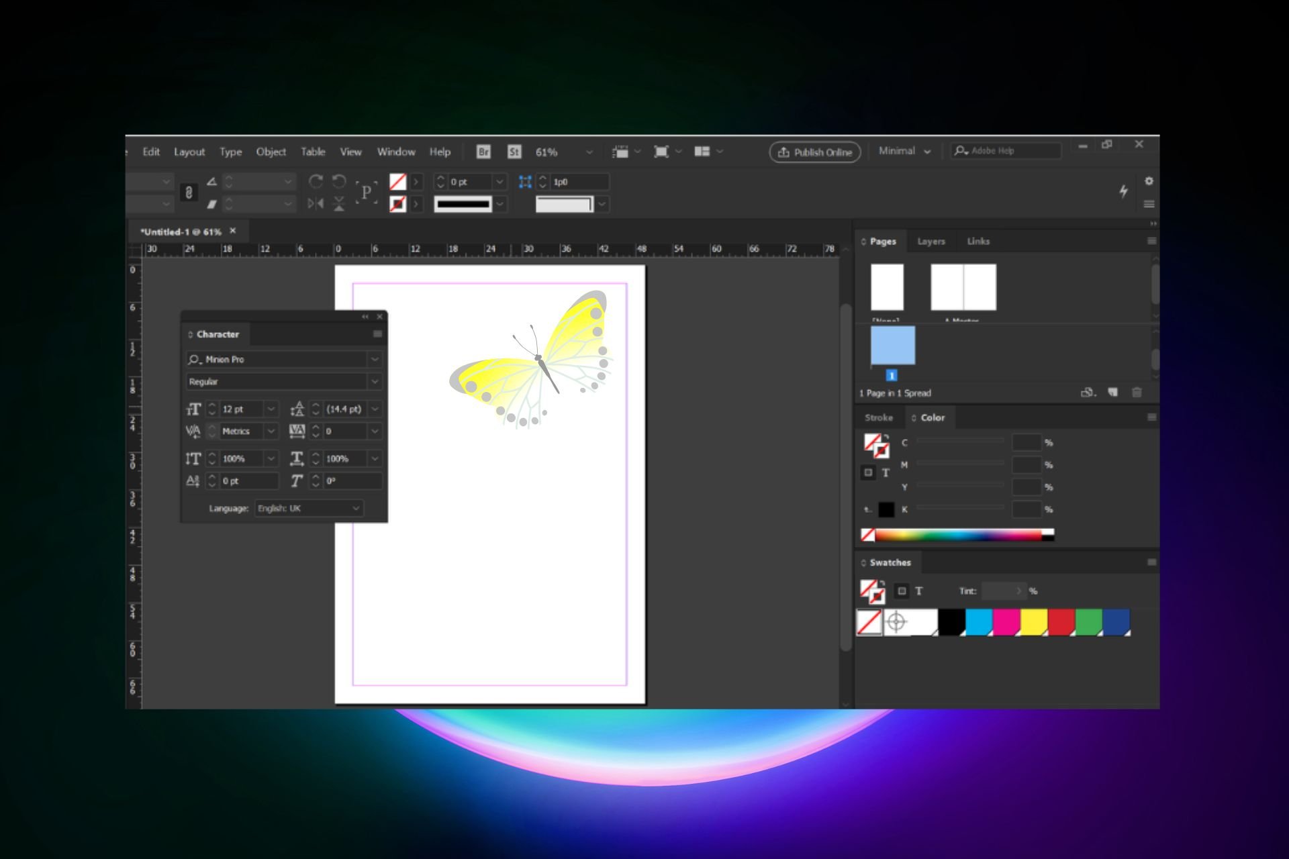
Task: Click the Publish Online button
Action: click(x=815, y=152)
